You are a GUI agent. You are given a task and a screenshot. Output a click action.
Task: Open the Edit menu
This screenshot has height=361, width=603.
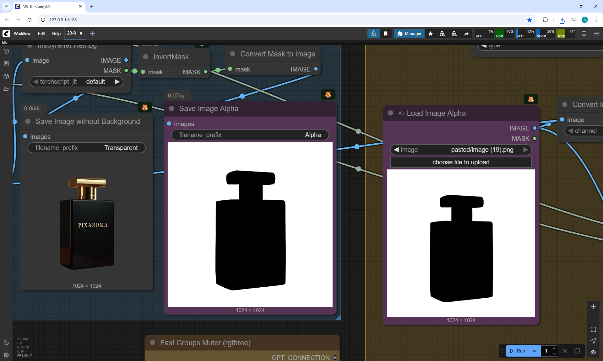(41, 34)
